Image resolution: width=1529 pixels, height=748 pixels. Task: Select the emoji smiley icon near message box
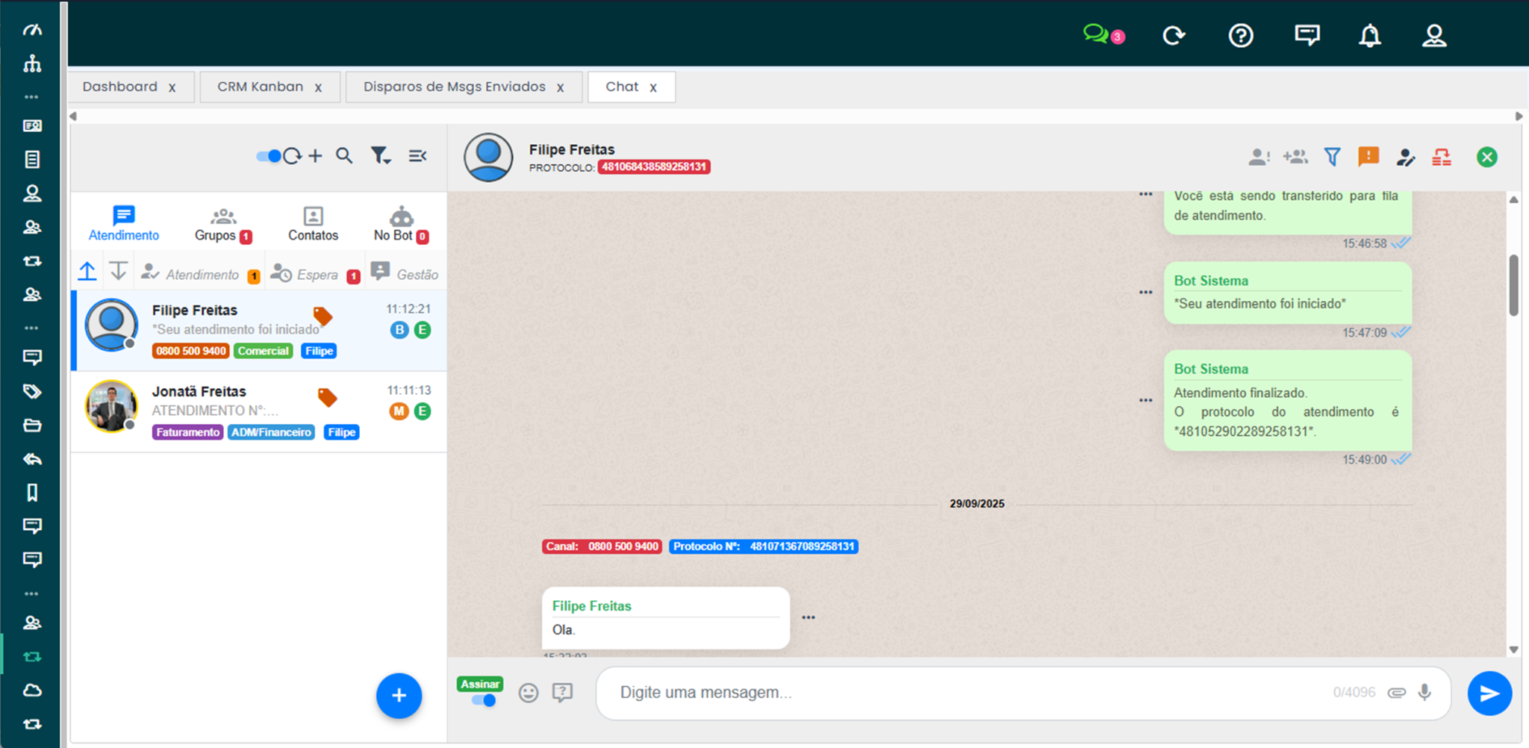click(x=529, y=693)
